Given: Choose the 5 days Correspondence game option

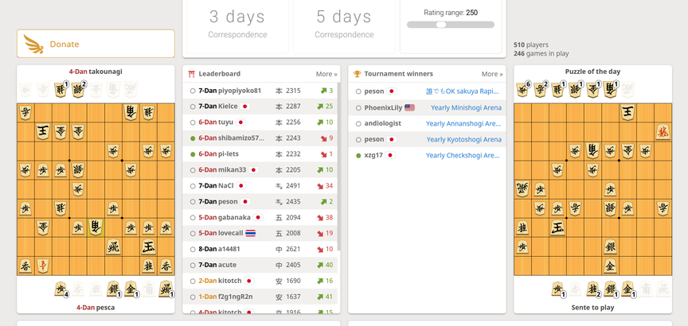Looking at the screenshot, I should (343, 24).
